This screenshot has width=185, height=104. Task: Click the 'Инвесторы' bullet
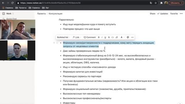coord(69,103)
